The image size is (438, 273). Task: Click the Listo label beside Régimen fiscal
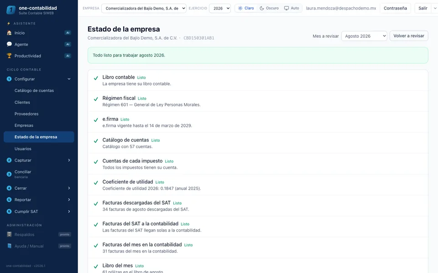point(142,98)
